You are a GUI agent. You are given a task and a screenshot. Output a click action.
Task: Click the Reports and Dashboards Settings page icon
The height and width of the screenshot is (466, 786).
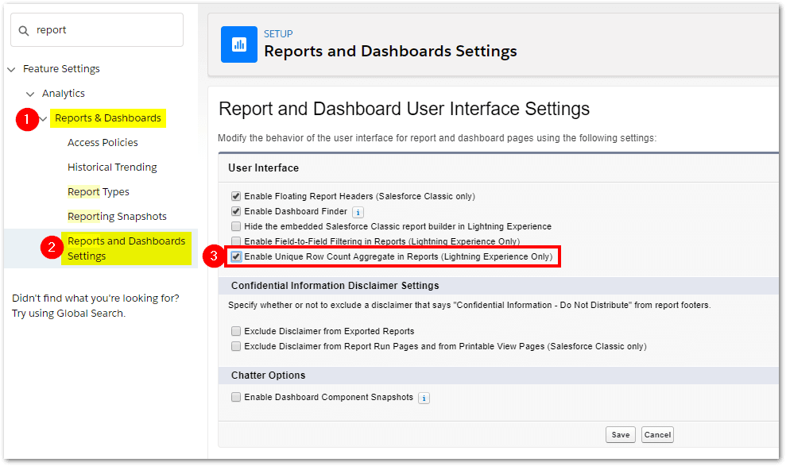(239, 44)
